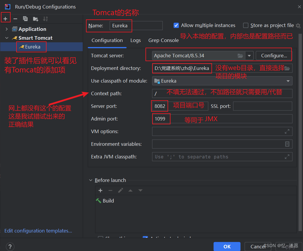Open the Tomcat server version dropdown
The image size is (303, 251).
pos(249,56)
